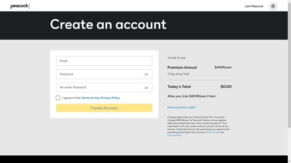Viewport: 291px width, 163px height.
Task: Focus the Password input field
Action: coord(104,74)
